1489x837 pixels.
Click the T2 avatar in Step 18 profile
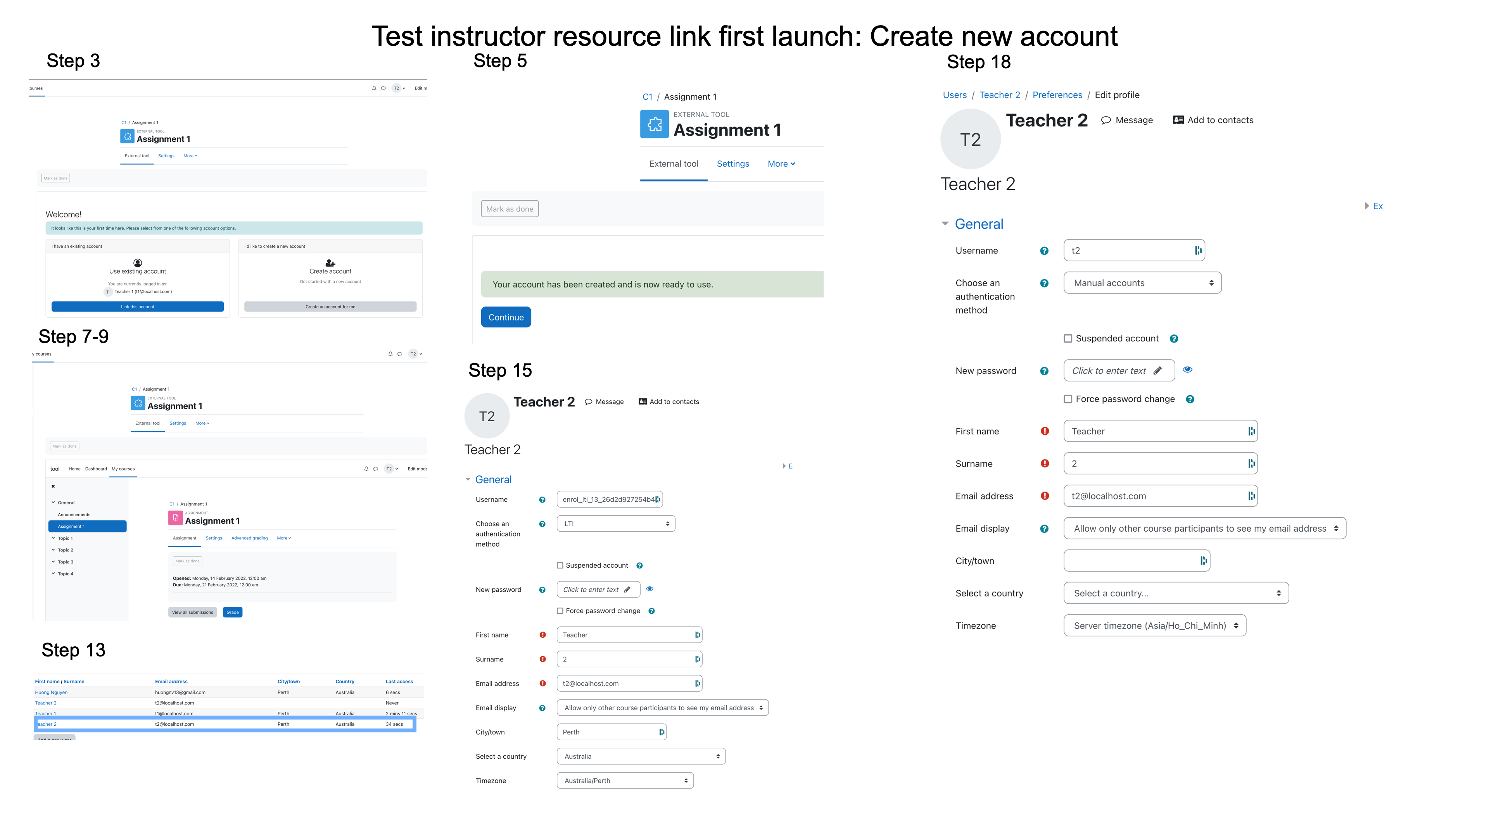[971, 139]
